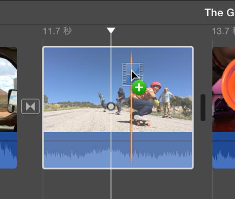Click the 11.7 秒 time label

pyautogui.click(x=57, y=31)
